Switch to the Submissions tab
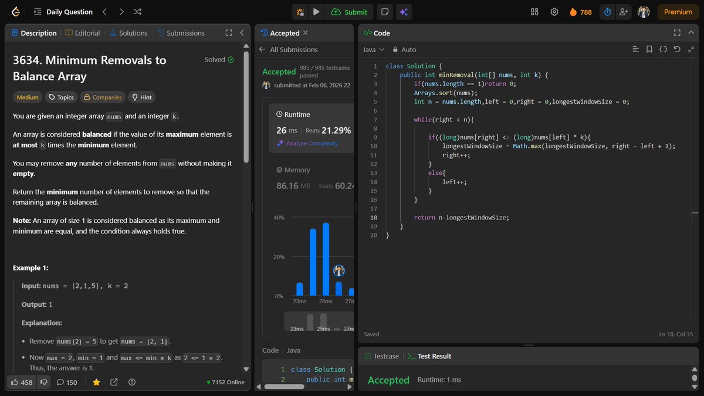704x396 pixels. pos(181,33)
